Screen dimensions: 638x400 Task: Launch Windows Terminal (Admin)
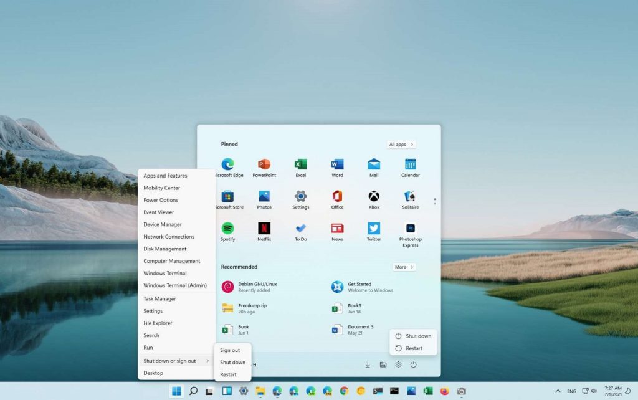coord(176,285)
